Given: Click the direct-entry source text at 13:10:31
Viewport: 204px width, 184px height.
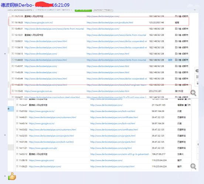Looking at the screenshot, I should pos(34,35).
